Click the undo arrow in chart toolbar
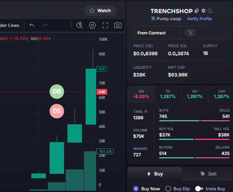 click(32, 25)
